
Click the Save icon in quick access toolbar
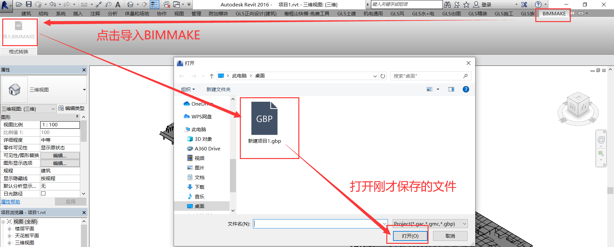29,4
